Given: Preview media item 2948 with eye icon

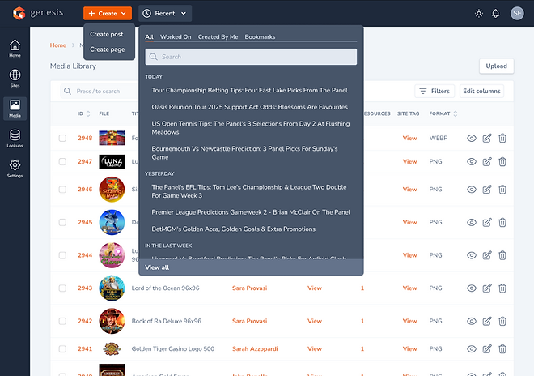Looking at the screenshot, I should 472,139.
